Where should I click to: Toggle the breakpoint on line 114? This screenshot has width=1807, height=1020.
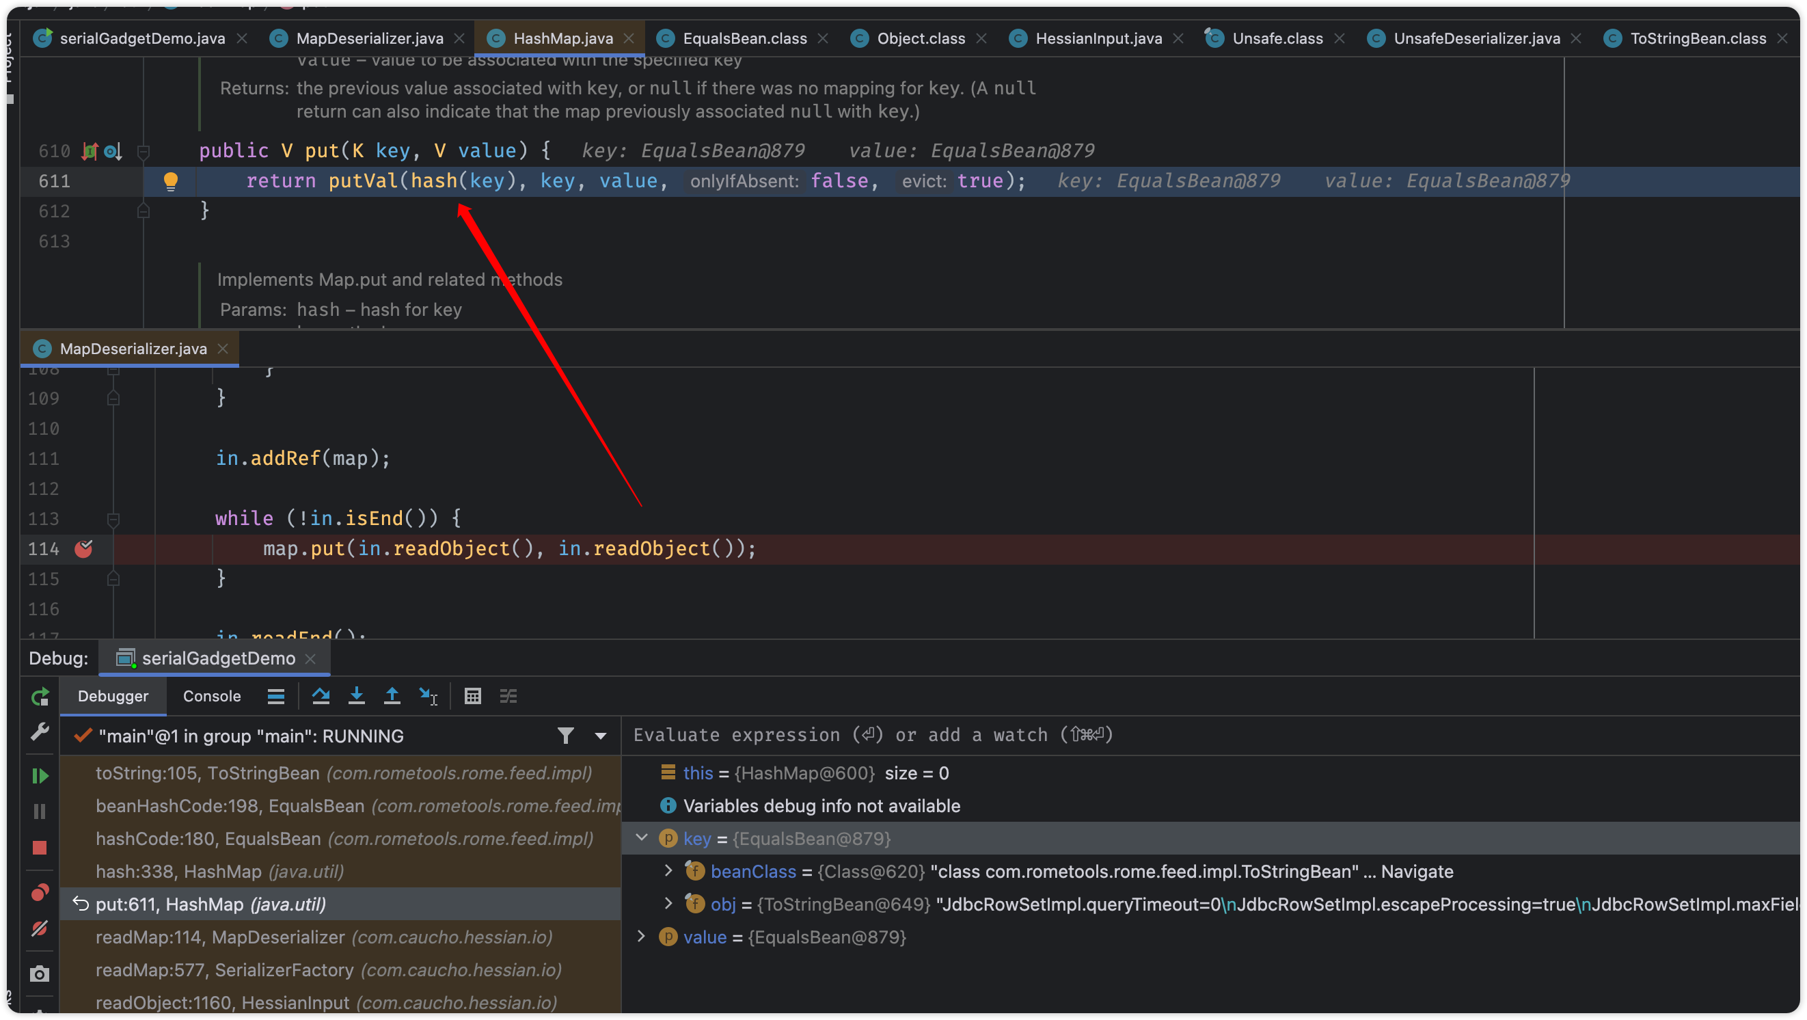pos(83,548)
